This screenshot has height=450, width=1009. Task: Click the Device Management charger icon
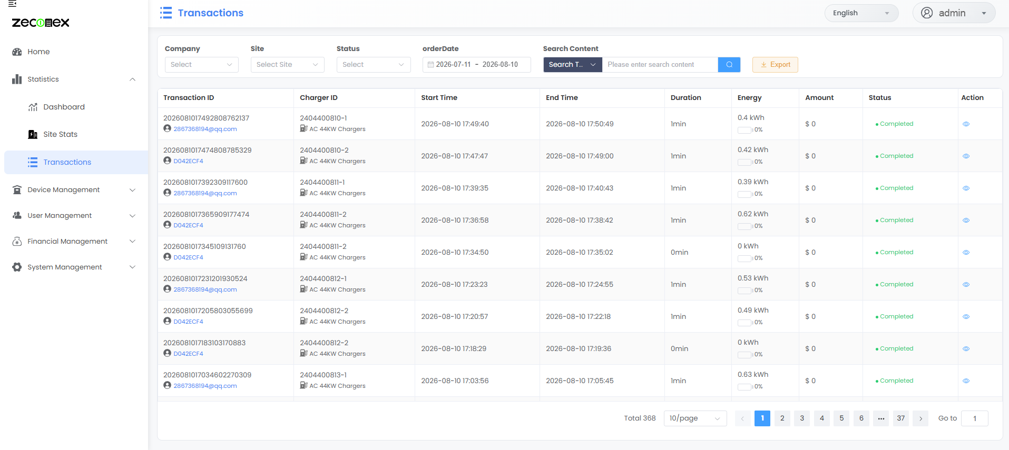(17, 190)
